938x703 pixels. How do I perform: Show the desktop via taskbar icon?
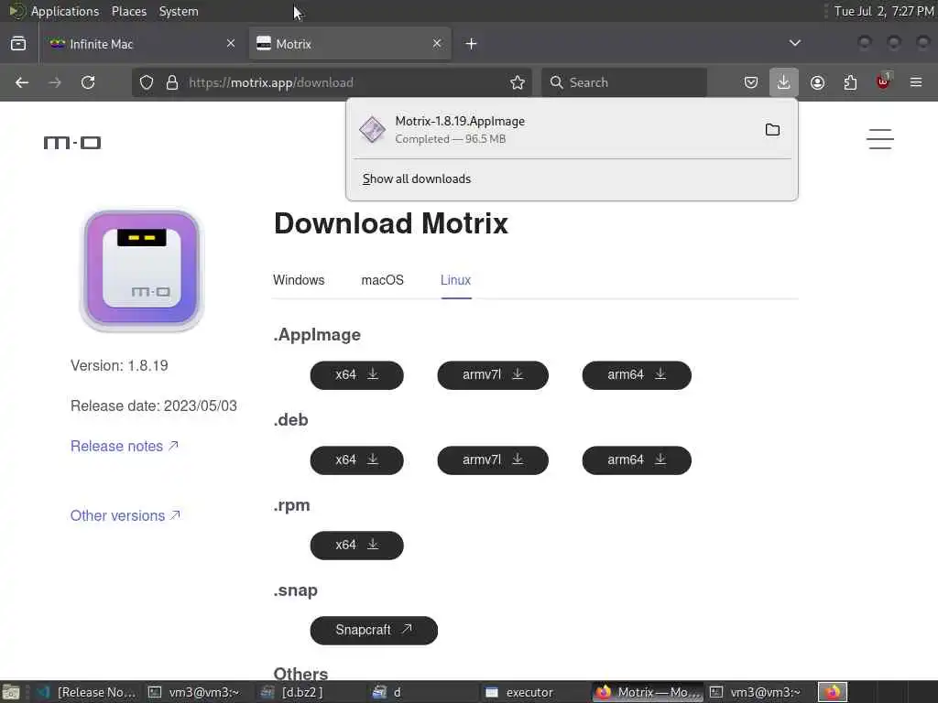pyautogui.click(x=11, y=692)
